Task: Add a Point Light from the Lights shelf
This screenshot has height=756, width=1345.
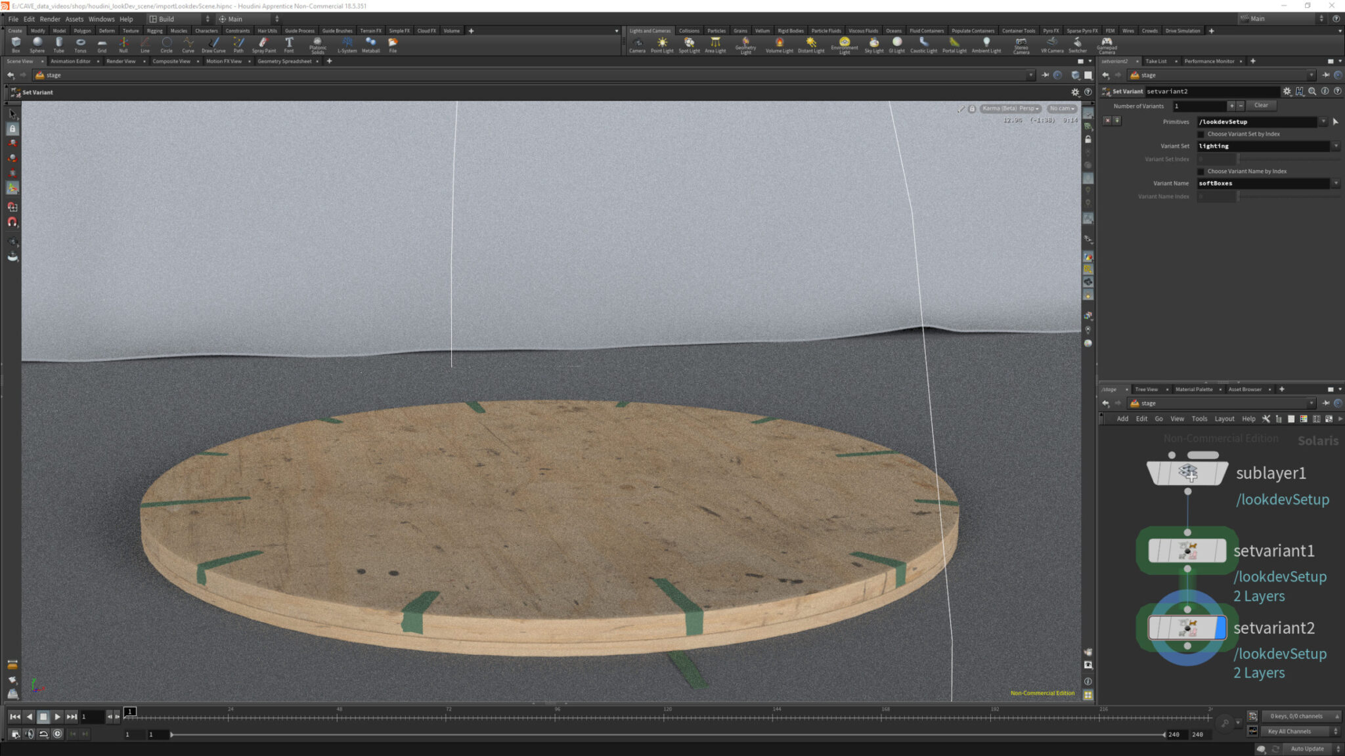Action: click(663, 43)
